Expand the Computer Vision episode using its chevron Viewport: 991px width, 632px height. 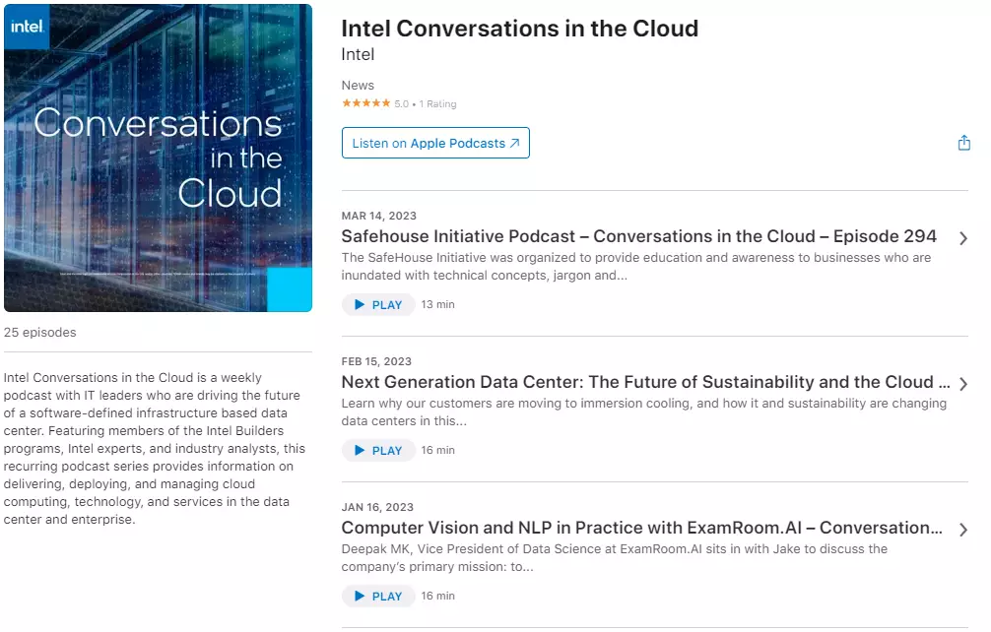(963, 529)
